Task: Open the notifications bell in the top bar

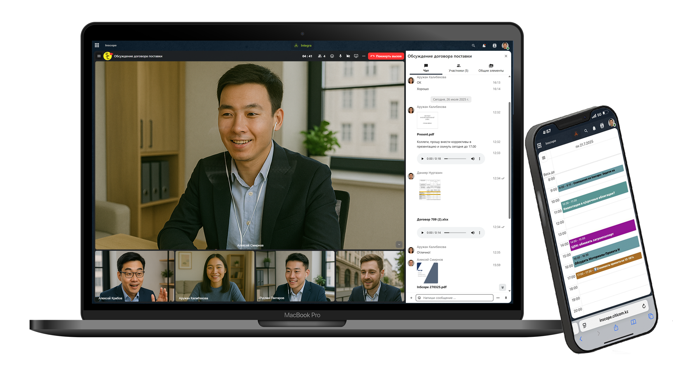Action: point(484,45)
